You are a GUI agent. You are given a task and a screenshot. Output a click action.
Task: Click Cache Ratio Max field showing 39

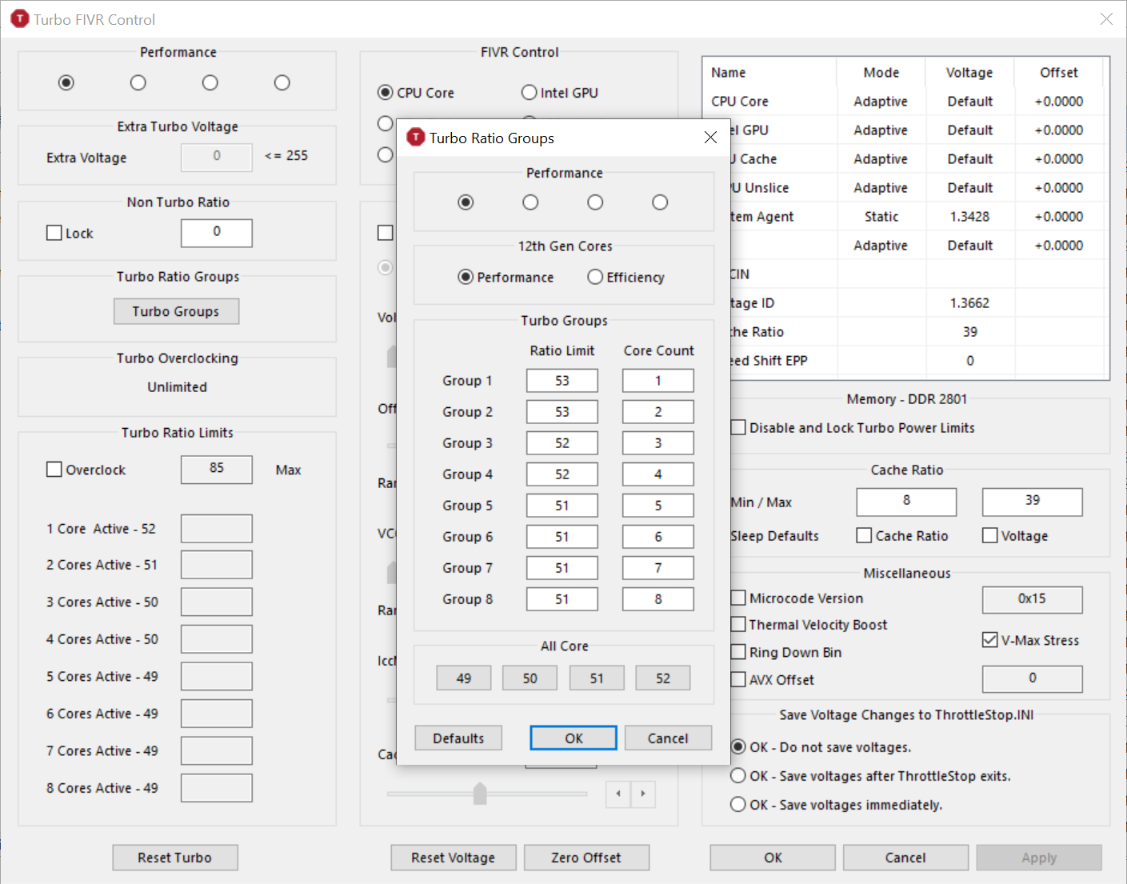point(1033,502)
